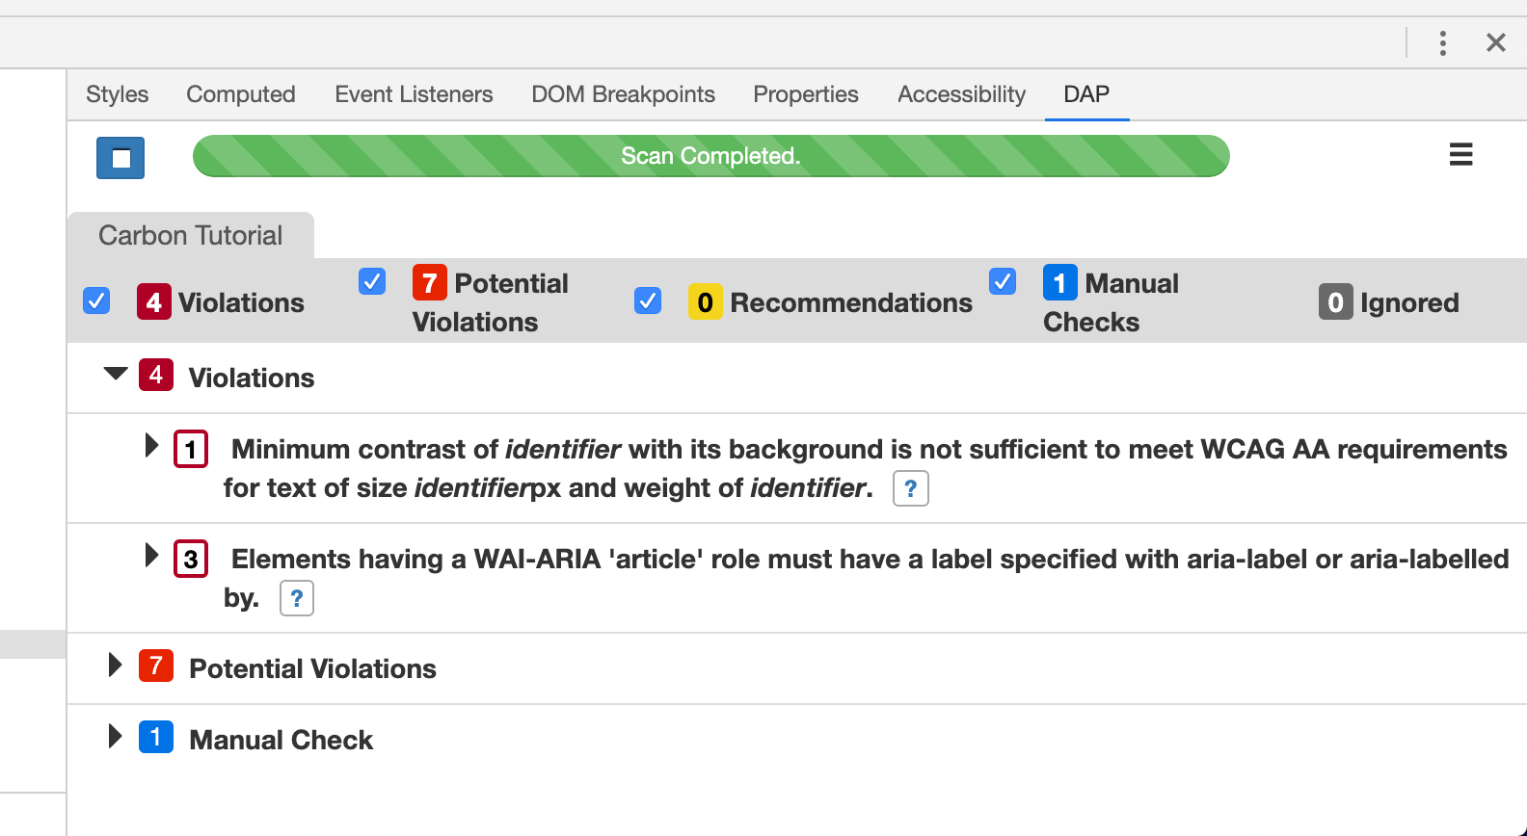This screenshot has height=836, width=1527.
Task: Uncheck the Violations checkbox
Action: click(96, 300)
